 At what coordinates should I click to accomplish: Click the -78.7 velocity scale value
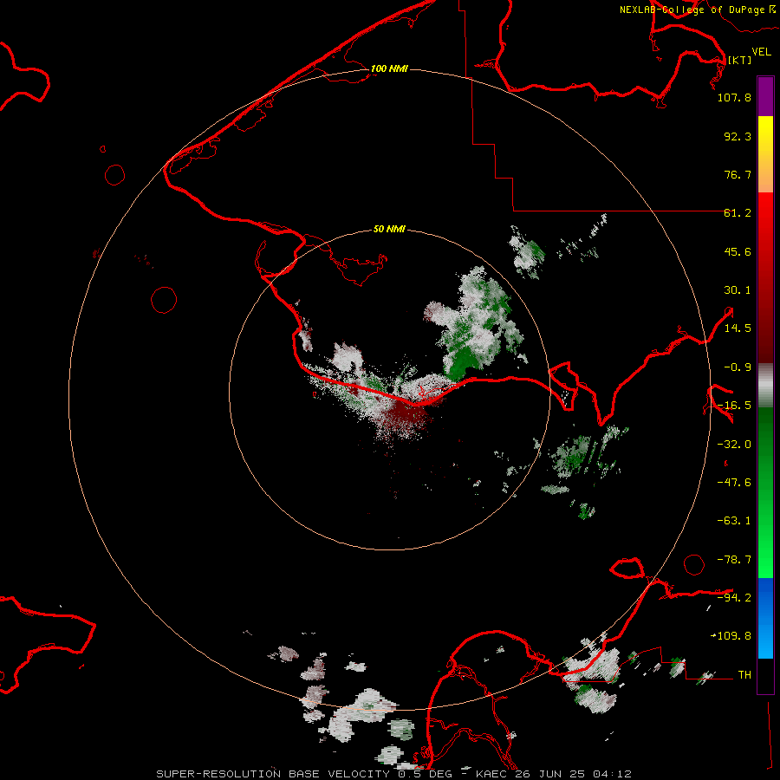tap(734, 560)
